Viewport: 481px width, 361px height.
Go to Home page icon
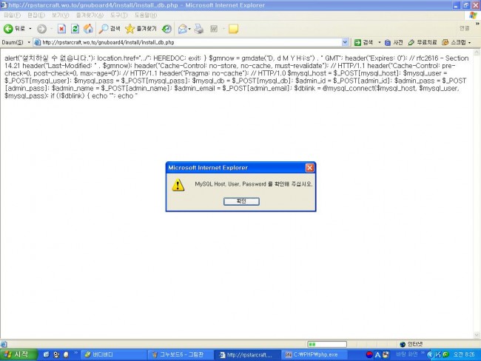[88, 29]
